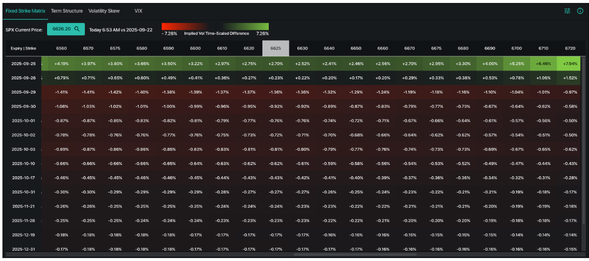This screenshot has width=589, height=261.
Task: Click the fullscreen expand icon
Action: (x=580, y=11)
